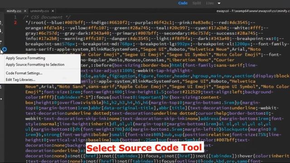The width and height of the screenshot is (290, 163).
Task: Click the #e83e8c pink color value
Action: (x=202, y=23)
